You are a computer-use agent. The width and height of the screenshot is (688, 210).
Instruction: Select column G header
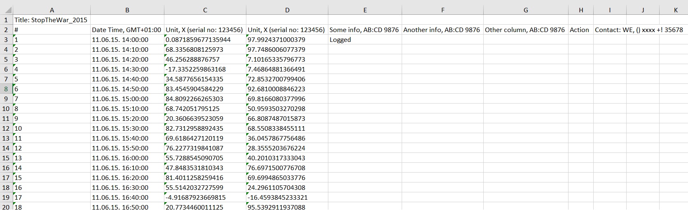pyautogui.click(x=525, y=10)
